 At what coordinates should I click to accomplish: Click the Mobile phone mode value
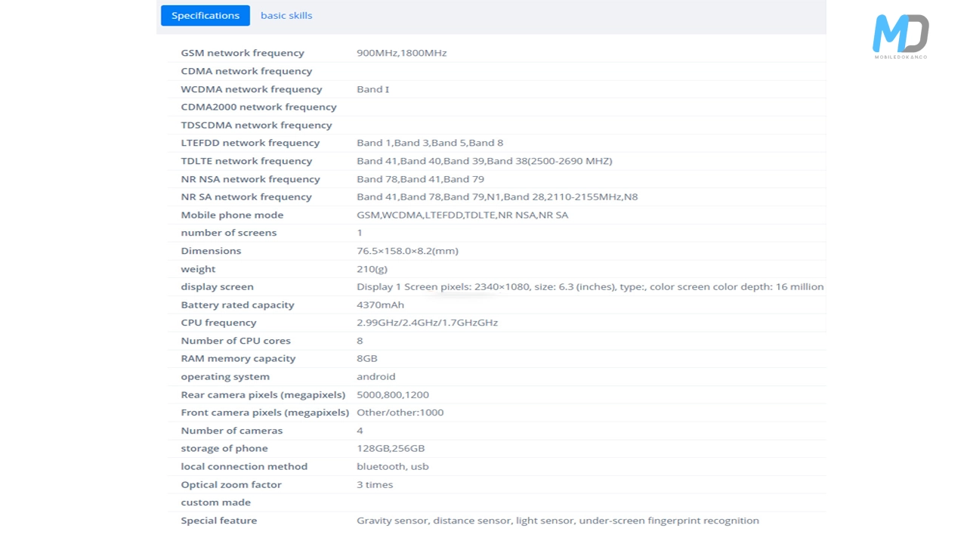462,215
